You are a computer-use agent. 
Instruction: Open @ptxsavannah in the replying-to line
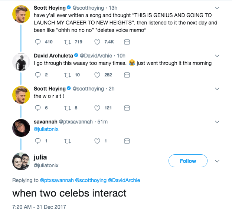(57, 180)
